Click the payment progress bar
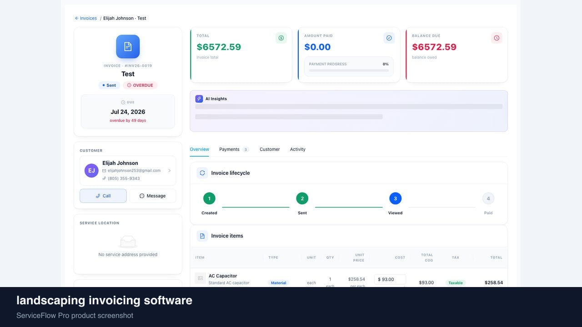Viewport: 582px width, 327px height. (349, 70)
